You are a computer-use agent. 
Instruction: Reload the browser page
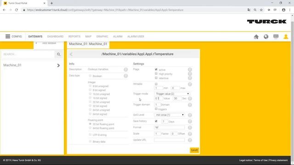17,10
